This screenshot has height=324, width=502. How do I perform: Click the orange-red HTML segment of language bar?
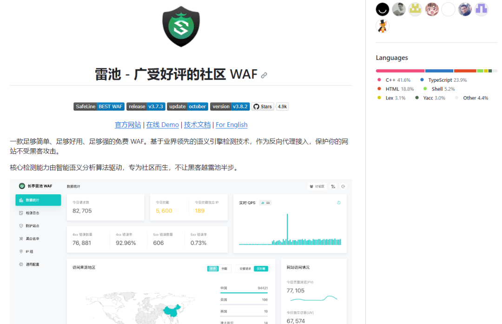tap(465, 71)
